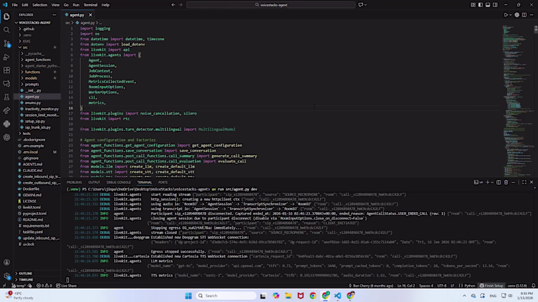Expand the tests folder
The image size is (538, 302).
click(x=27, y=134)
